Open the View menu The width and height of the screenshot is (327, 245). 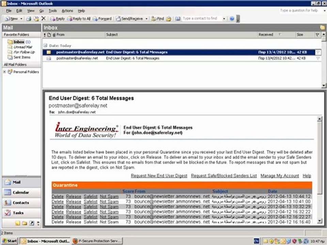31,11
